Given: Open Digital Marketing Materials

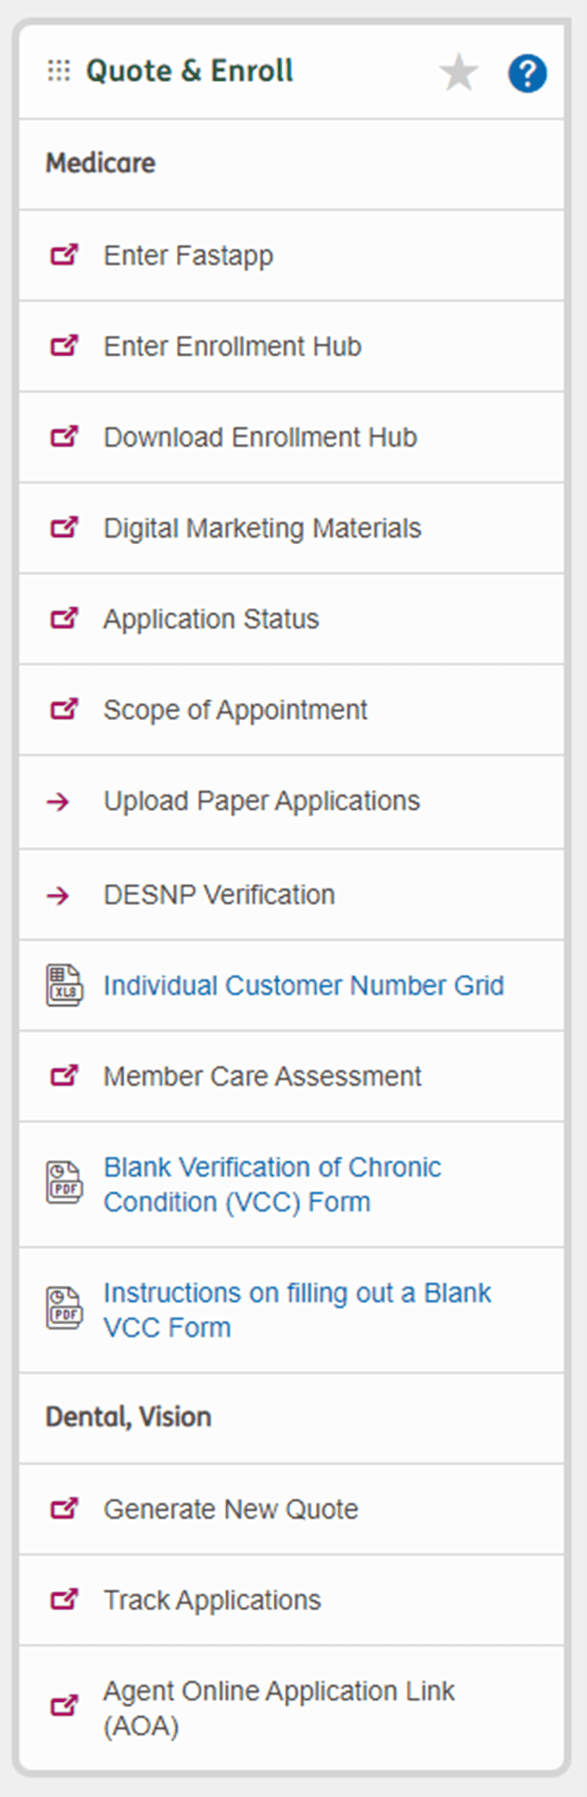Looking at the screenshot, I should tap(262, 527).
